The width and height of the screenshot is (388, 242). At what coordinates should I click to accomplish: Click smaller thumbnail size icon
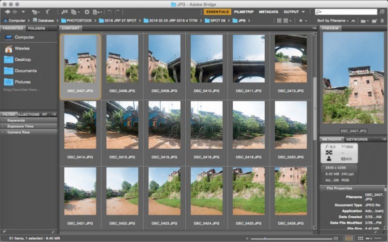(x=247, y=239)
